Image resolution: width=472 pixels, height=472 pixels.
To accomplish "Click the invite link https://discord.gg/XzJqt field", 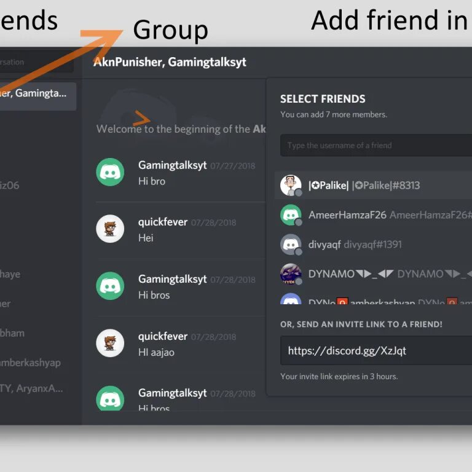I will click(x=376, y=351).
